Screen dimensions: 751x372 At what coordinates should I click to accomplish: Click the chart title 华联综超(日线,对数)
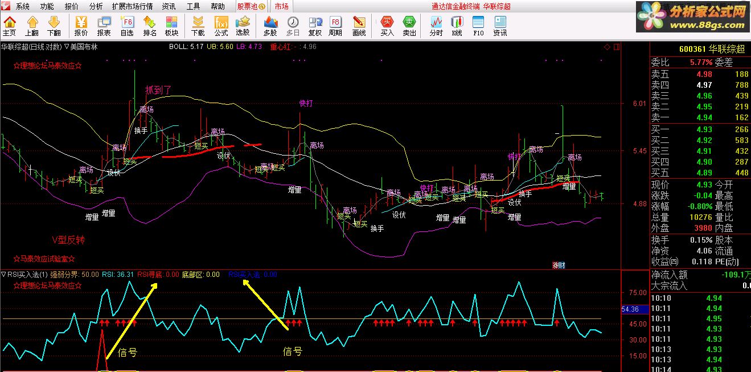pyautogui.click(x=32, y=47)
